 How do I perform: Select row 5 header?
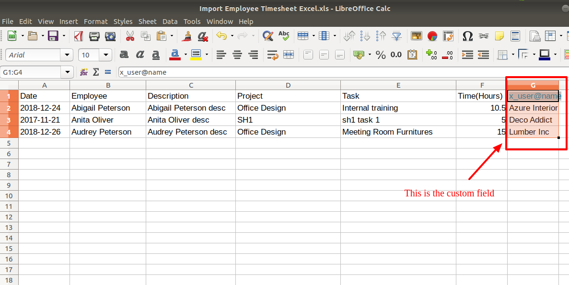[x=9, y=143]
